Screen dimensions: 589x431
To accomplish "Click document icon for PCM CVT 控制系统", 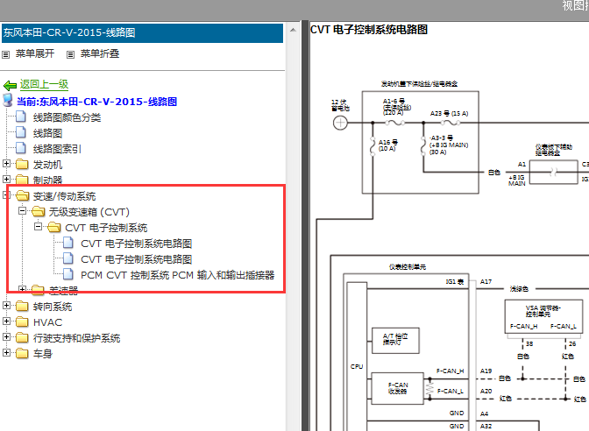I will pyautogui.click(x=68, y=274).
